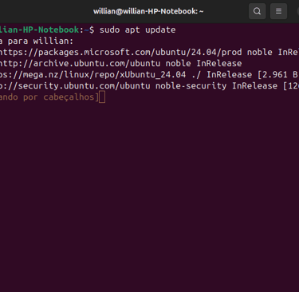Click the green HP-Notebook prompt text
Screen dimensions: 299x292
click(39, 30)
